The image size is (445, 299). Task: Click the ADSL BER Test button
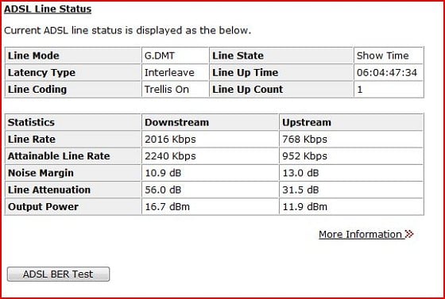tap(58, 274)
